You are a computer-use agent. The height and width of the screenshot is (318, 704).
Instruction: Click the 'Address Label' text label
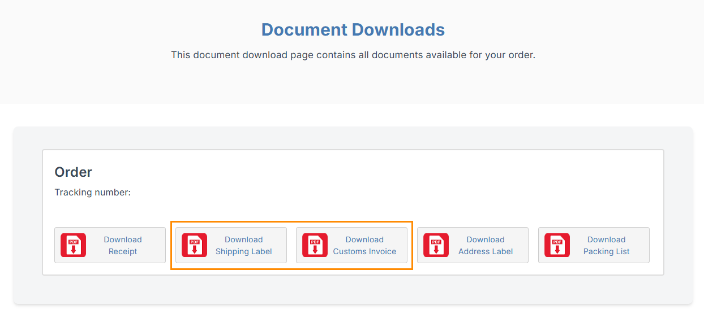485,252
